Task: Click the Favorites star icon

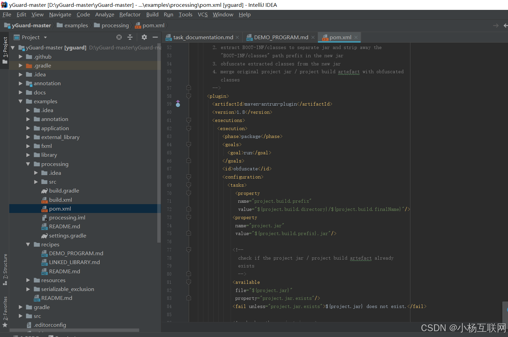Action: pyautogui.click(x=5, y=325)
